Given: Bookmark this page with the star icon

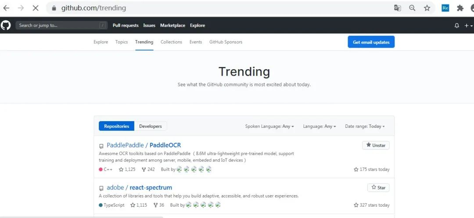Looking at the screenshot, I should [427, 8].
